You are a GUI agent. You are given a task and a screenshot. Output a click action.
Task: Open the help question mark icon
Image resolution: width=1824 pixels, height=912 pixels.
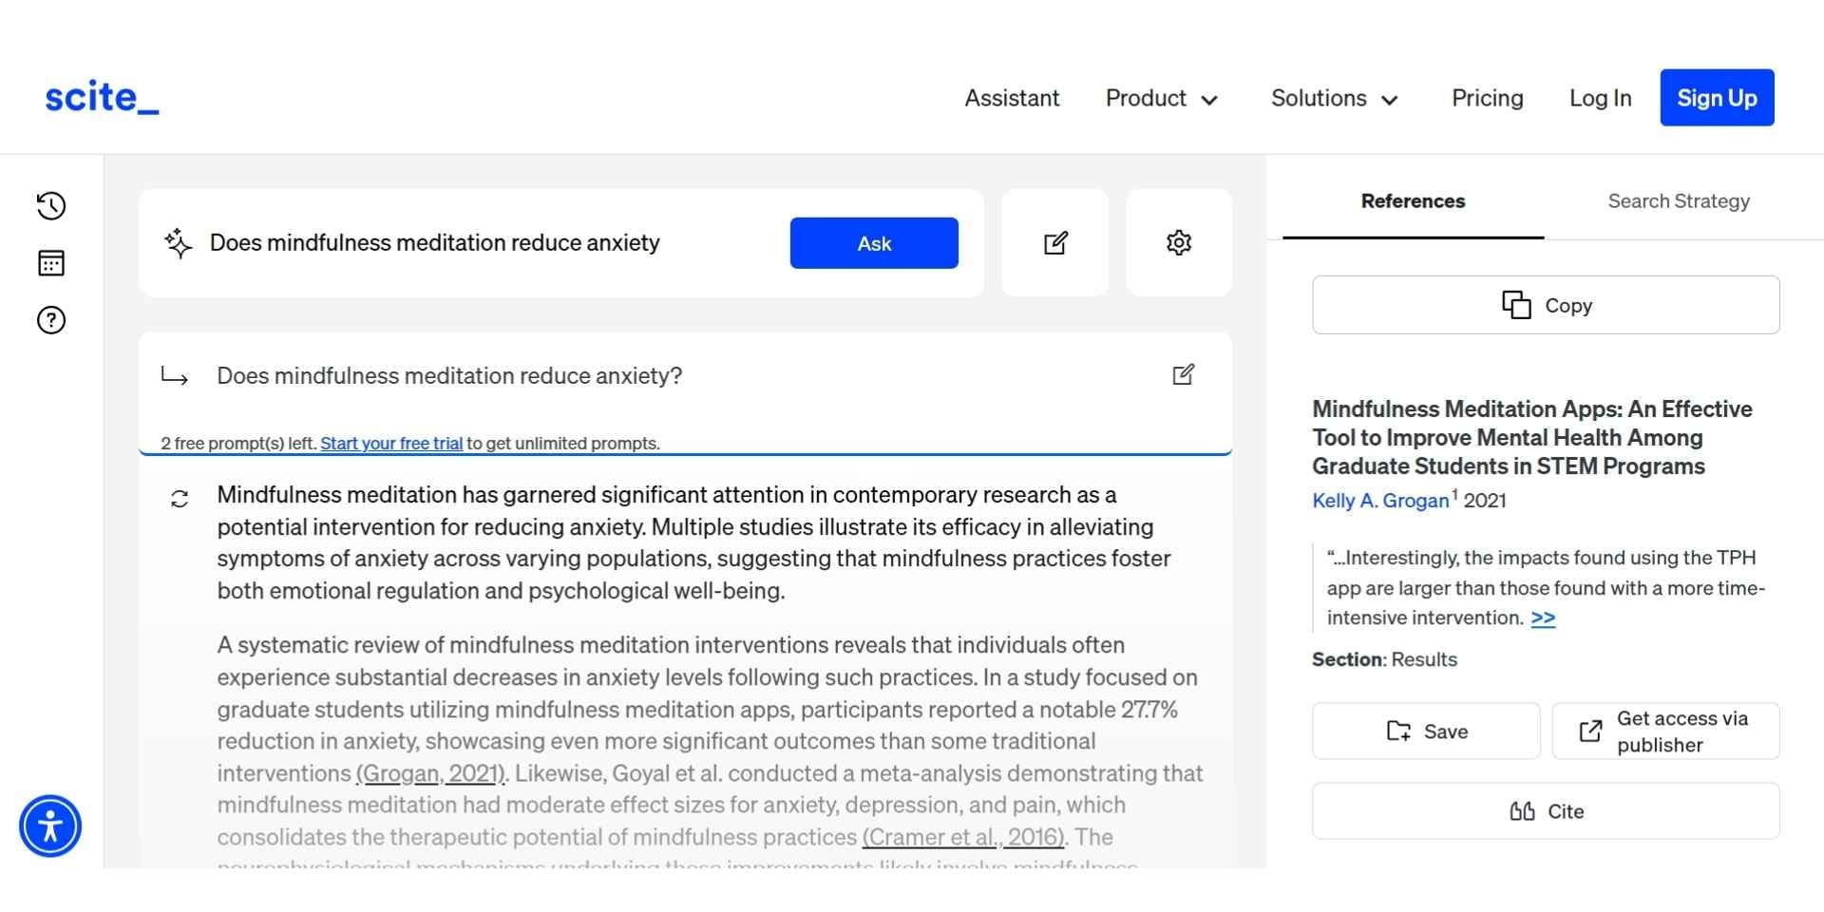pyautogui.click(x=51, y=320)
